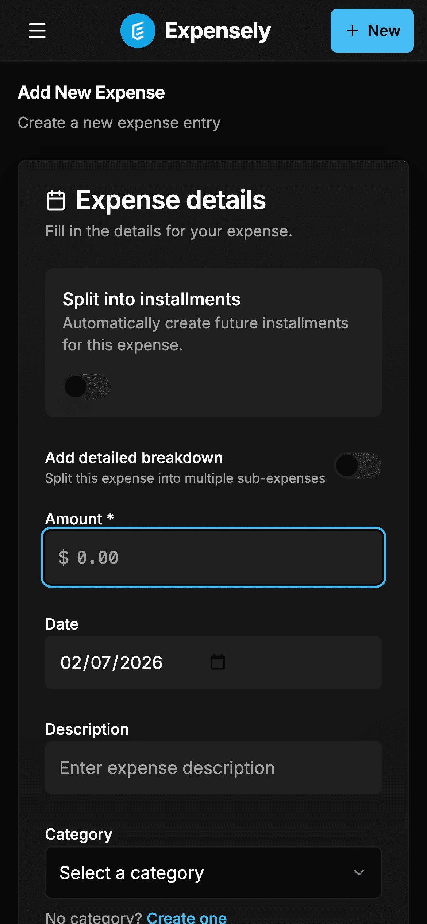This screenshot has width=427, height=924.
Task: Click the New expense button
Action: [372, 31]
